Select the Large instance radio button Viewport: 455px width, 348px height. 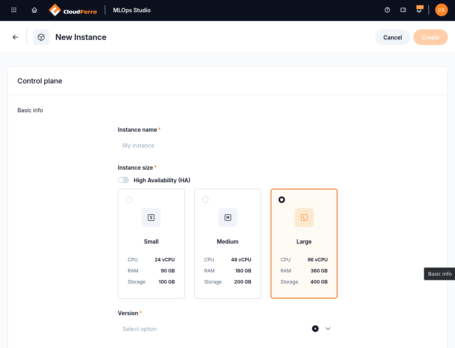tap(281, 200)
